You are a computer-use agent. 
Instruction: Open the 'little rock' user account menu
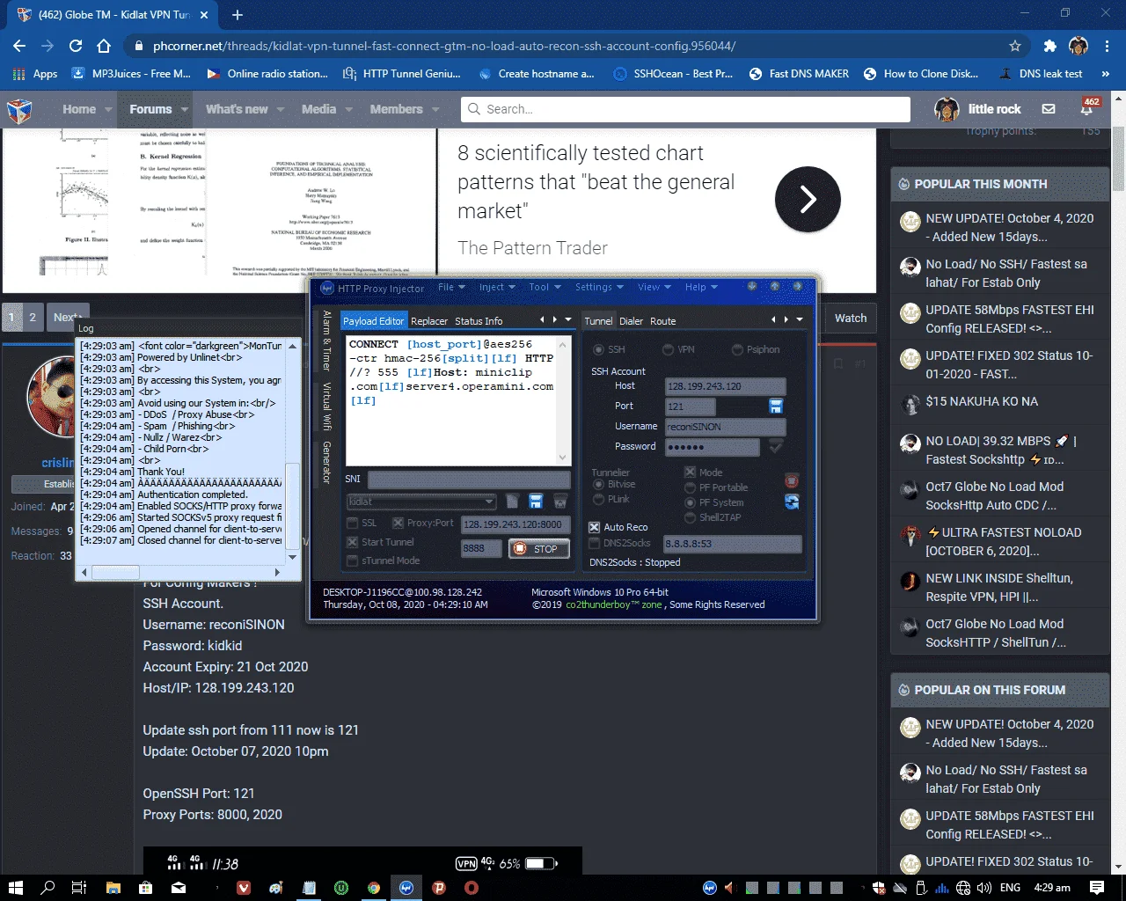point(978,109)
